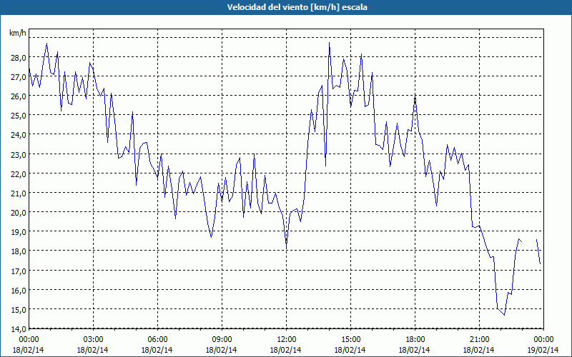
Task: Click the "18/02/14" date under 06:00
Action: (157, 350)
